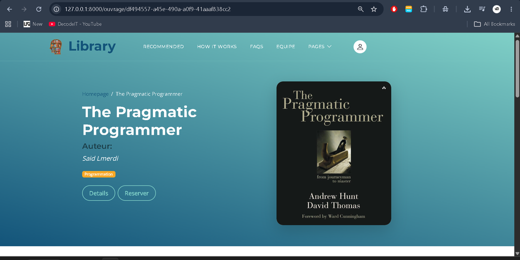Image resolution: width=520 pixels, height=260 pixels.
Task: Open the user account icon in the navbar
Action: (x=360, y=47)
